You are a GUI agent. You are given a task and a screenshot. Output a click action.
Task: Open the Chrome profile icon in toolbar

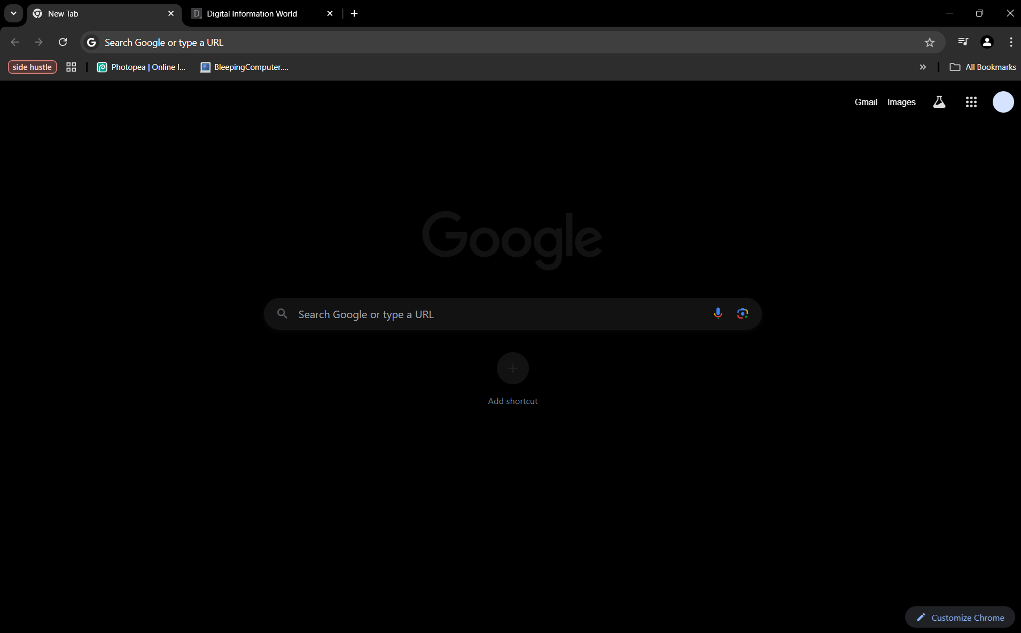point(987,42)
